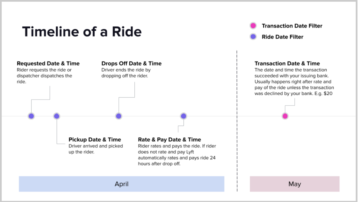
Task: Click the Lyft auto rate and pay description
Action: tap(177, 155)
